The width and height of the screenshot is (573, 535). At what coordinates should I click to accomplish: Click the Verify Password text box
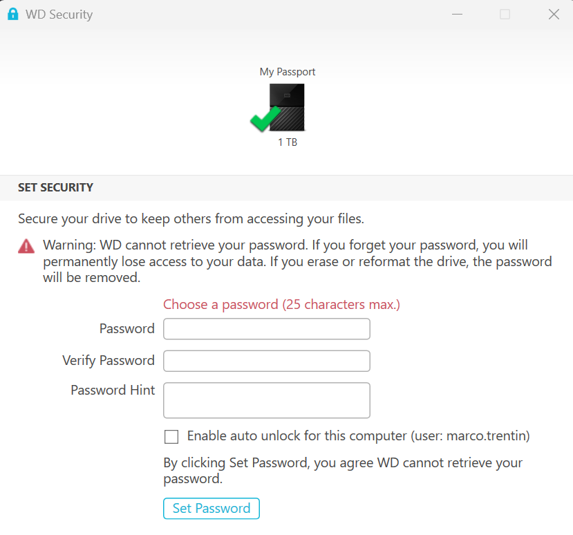pyautogui.click(x=266, y=360)
